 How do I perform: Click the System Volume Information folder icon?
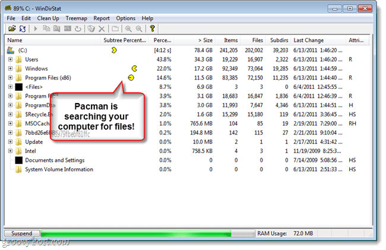click(19, 169)
